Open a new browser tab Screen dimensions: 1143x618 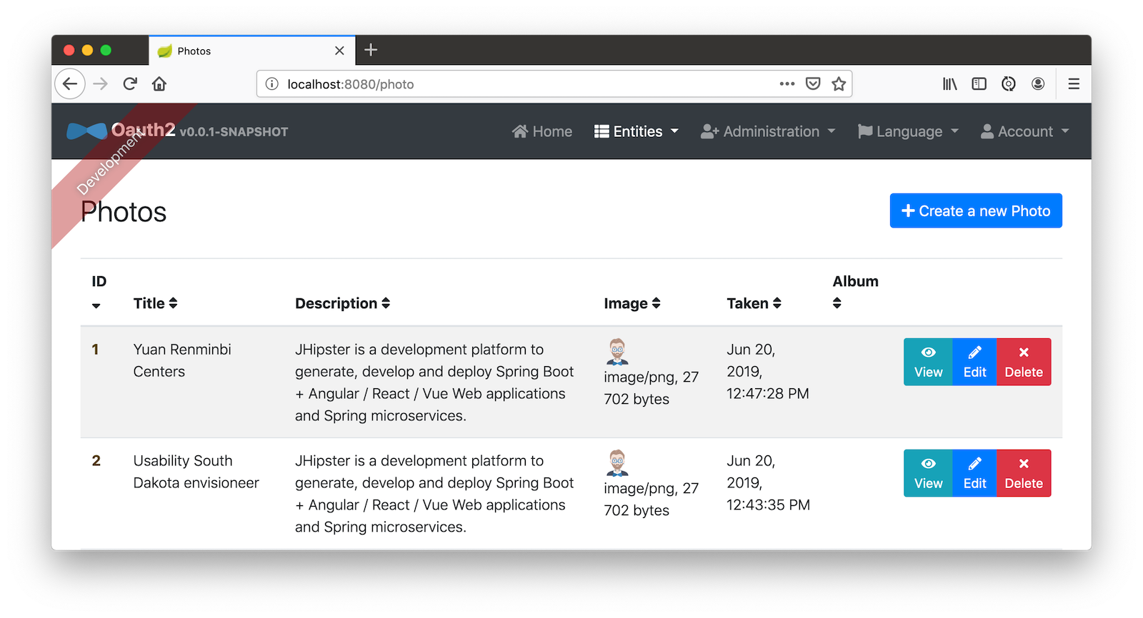371,50
